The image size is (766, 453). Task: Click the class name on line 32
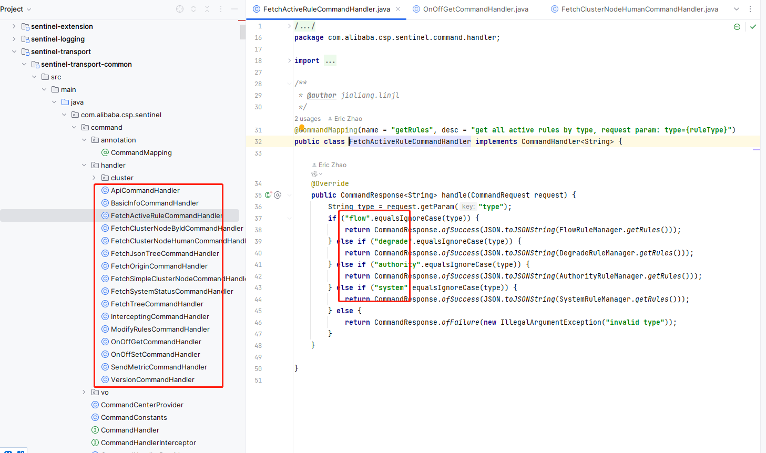[x=410, y=141]
